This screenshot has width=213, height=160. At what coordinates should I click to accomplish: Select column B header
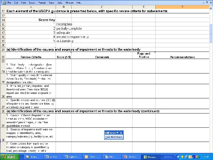tap(64, 7)
